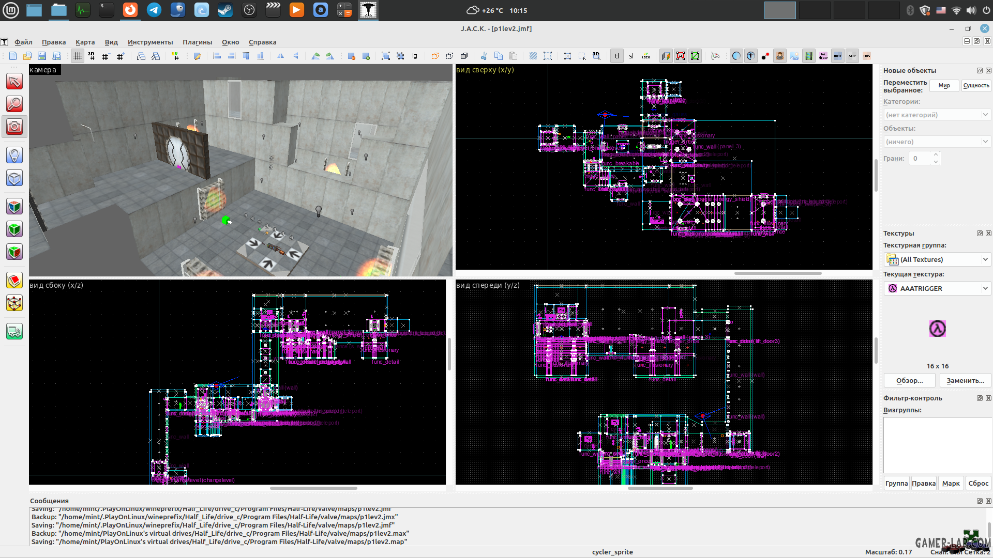Open the All Textures group dropdown

937,259
